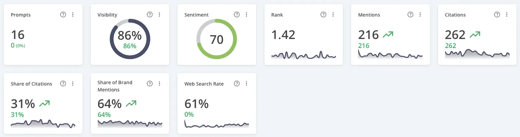520x137 pixels.
Task: Click the Sentiment card title
Action: [x=197, y=15]
